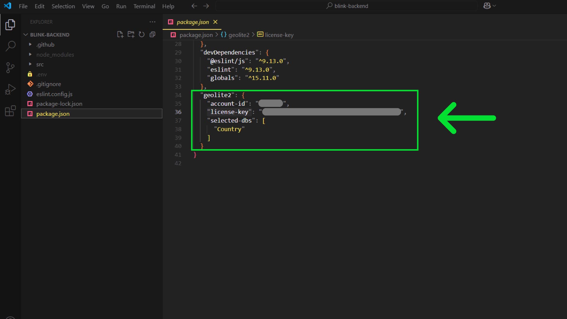
Task: Click line number 34 in the gutter
Action: [178, 95]
